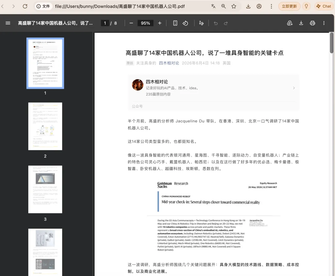Select page 1 thumbnail
This screenshot has width=335, height=276.
[x=45, y=63]
